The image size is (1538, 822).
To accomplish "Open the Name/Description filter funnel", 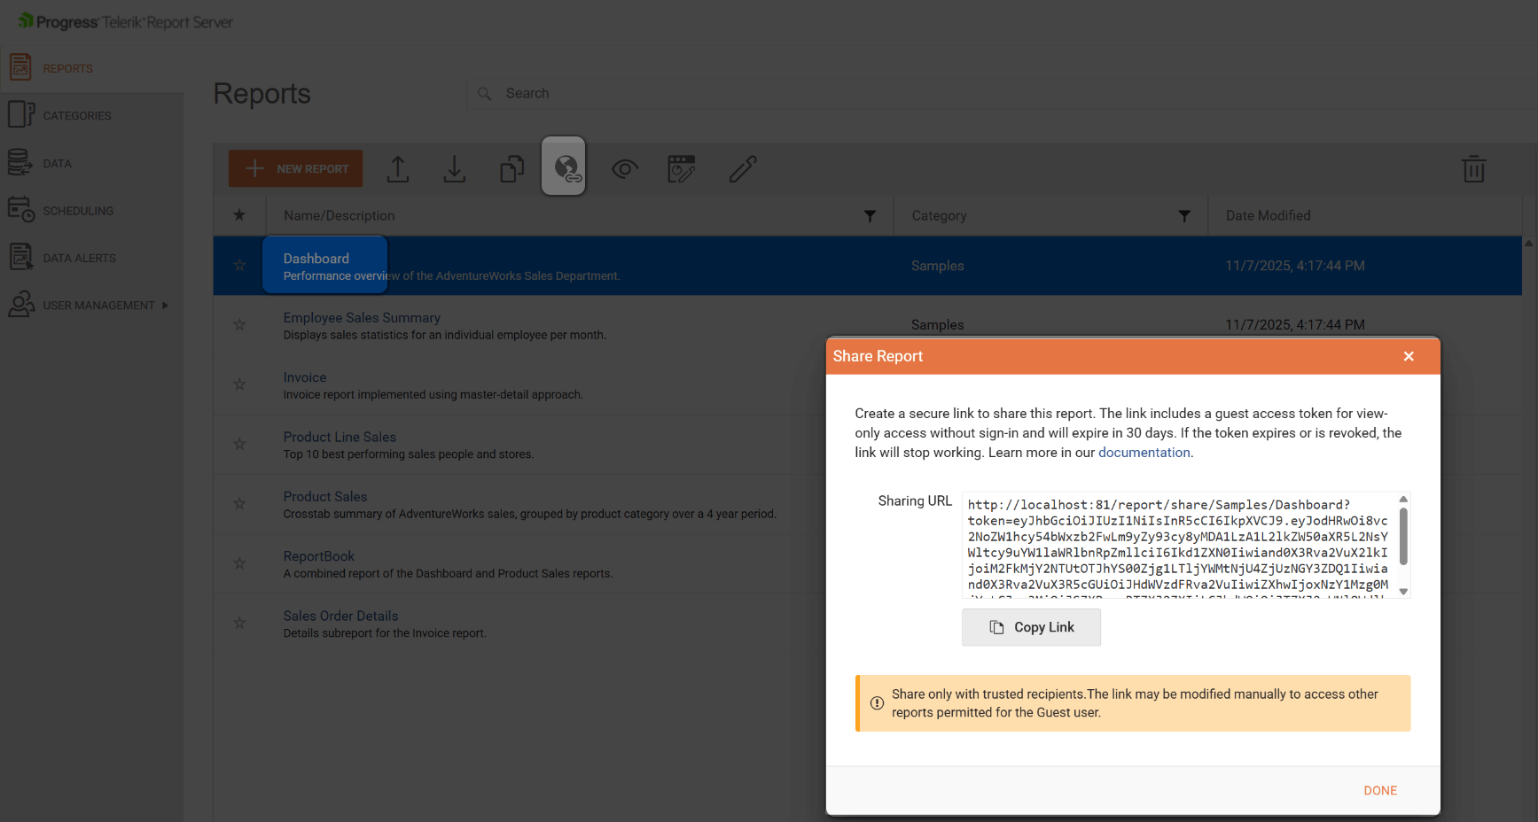I will [x=870, y=215].
